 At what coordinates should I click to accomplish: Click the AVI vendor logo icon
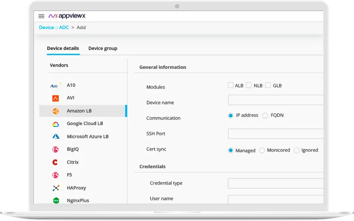click(56, 98)
